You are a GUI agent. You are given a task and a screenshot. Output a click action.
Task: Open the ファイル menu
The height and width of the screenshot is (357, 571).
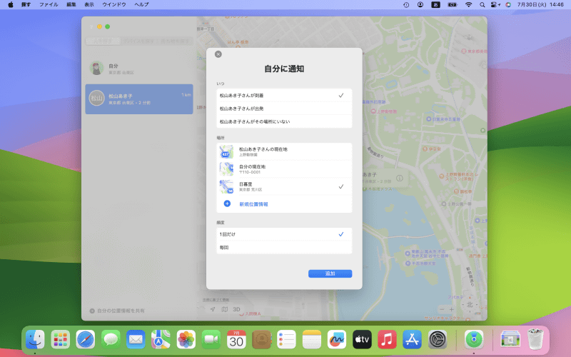[49, 5]
